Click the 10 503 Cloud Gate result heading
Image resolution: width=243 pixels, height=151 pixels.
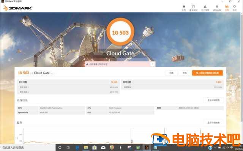point(36,73)
